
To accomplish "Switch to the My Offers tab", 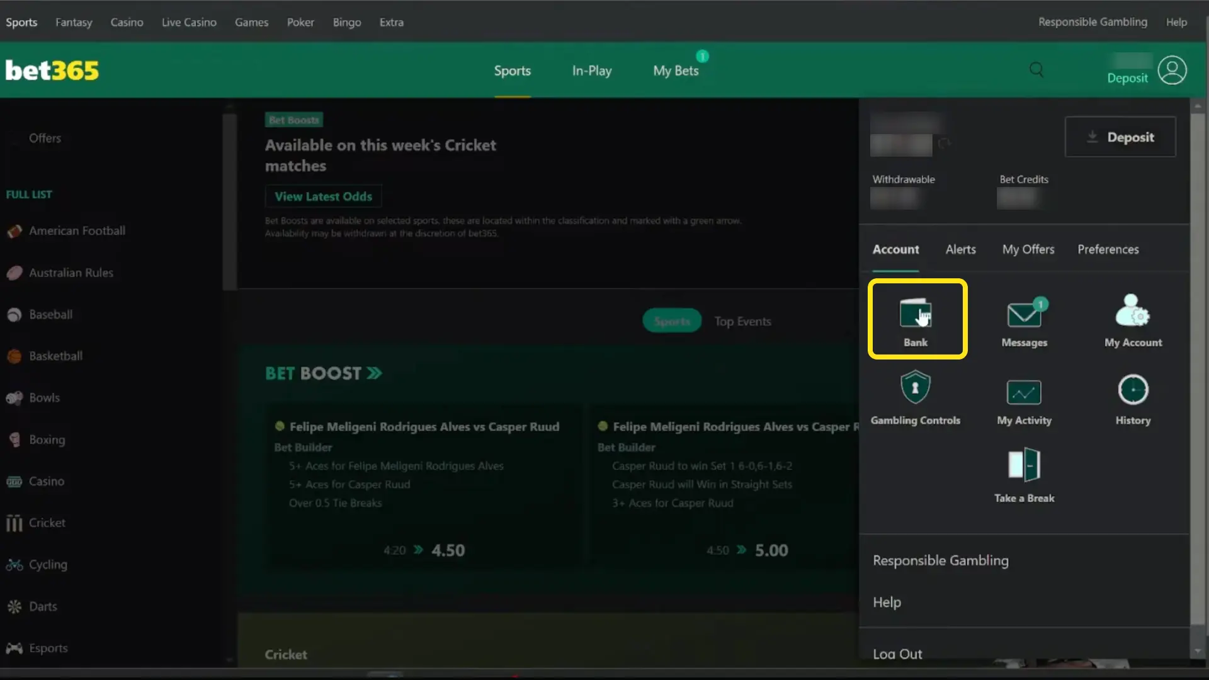I will click(1028, 249).
